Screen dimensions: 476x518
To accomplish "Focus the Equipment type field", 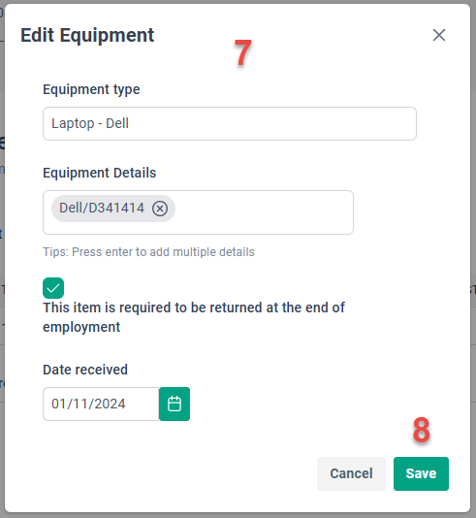I will coord(230,123).
